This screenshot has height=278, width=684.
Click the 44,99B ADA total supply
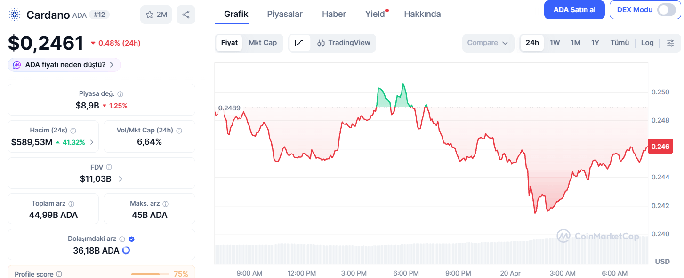(53, 215)
